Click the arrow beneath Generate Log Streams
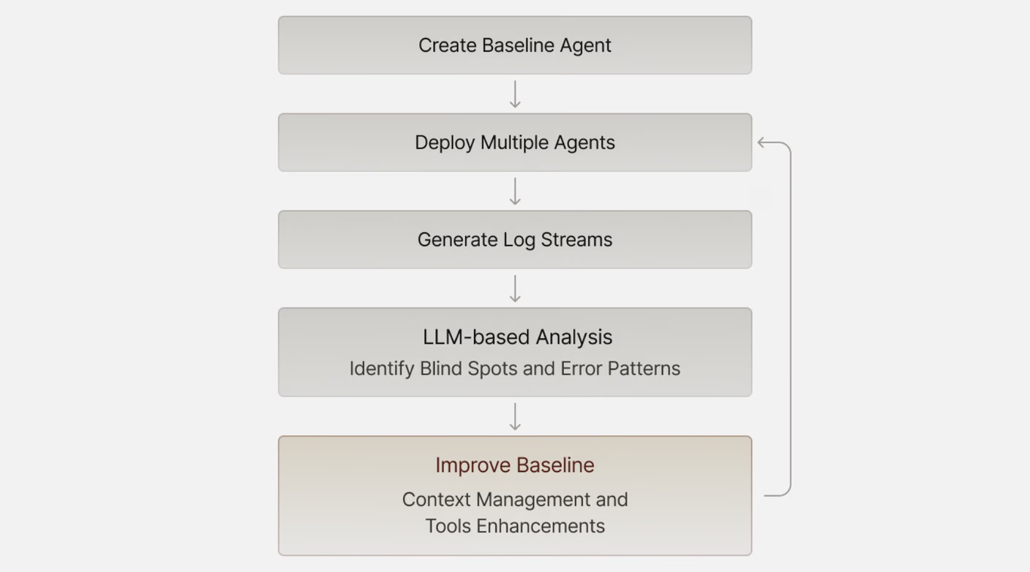 coord(515,289)
